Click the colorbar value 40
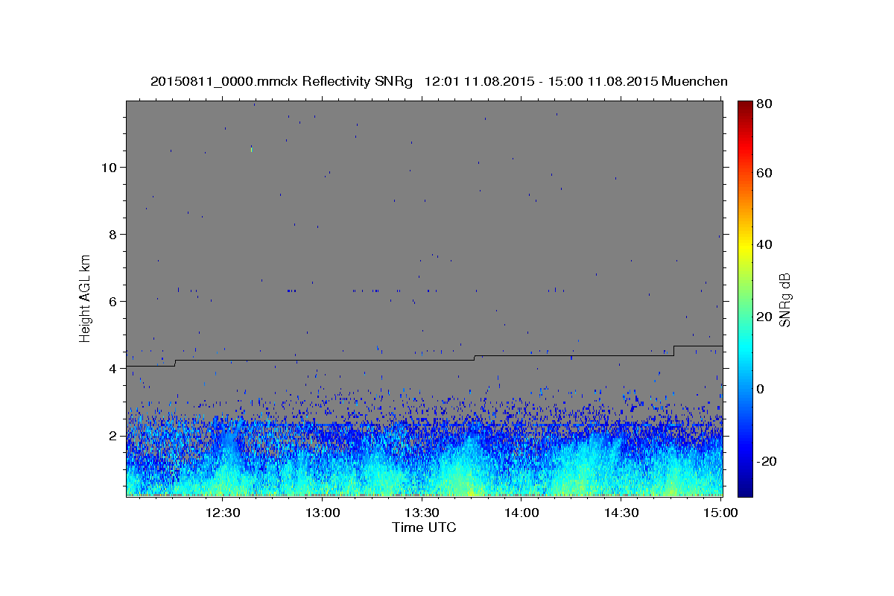The width and height of the screenshot is (894, 596). (764, 244)
